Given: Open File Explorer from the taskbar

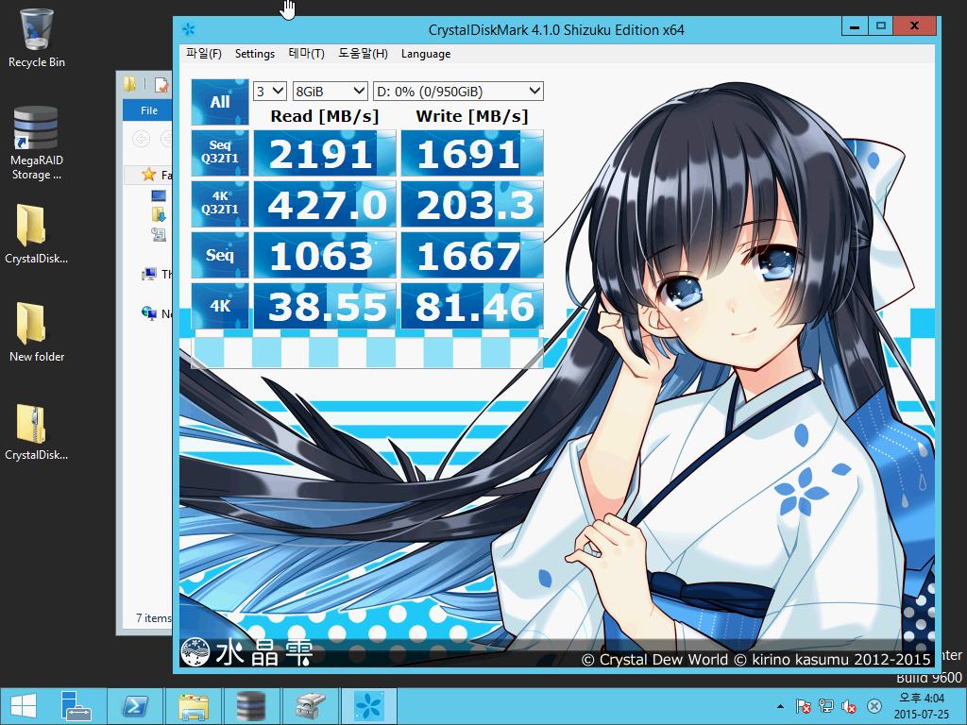Looking at the screenshot, I should coord(193,706).
